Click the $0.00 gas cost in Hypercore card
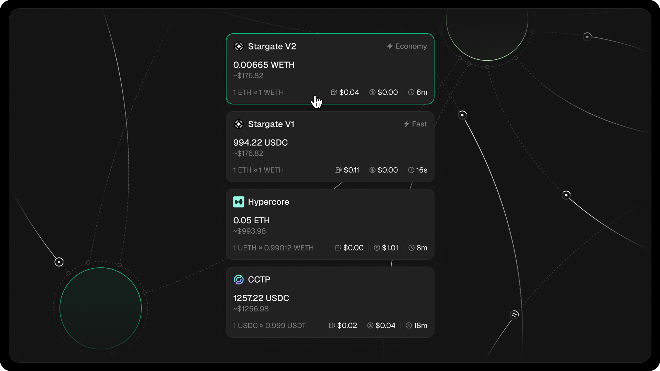The height and width of the screenshot is (371, 660). [x=353, y=248]
